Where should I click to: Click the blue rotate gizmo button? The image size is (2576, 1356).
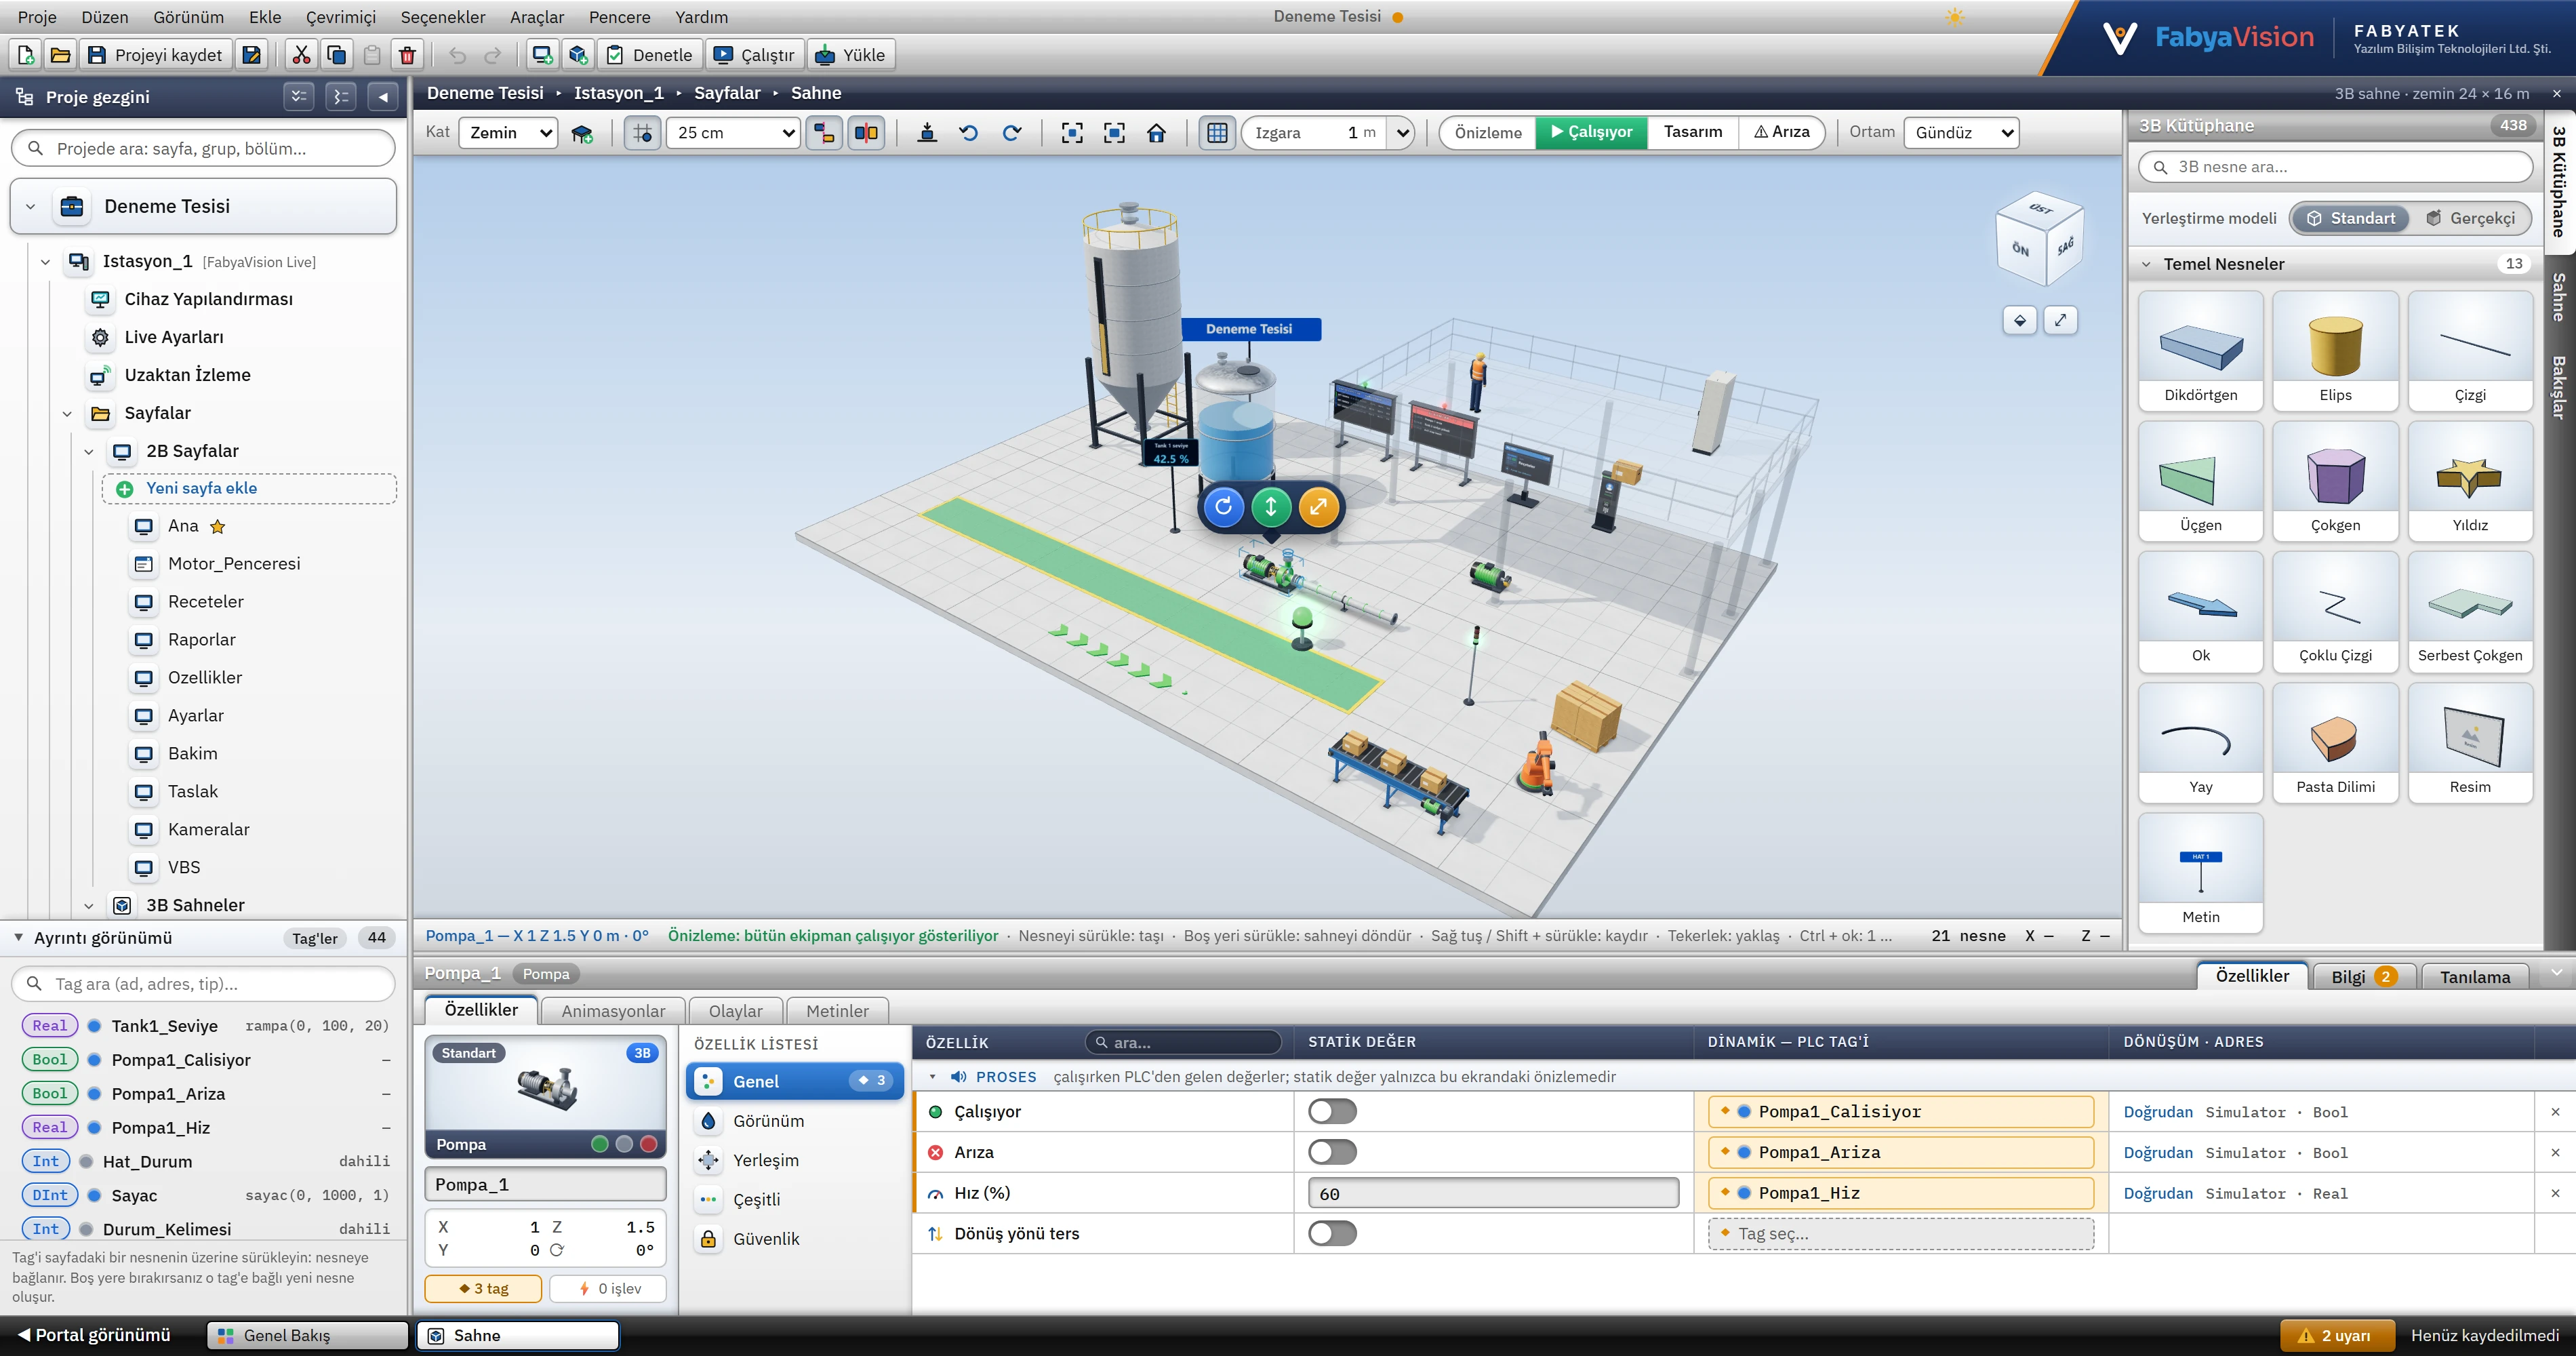1223,506
